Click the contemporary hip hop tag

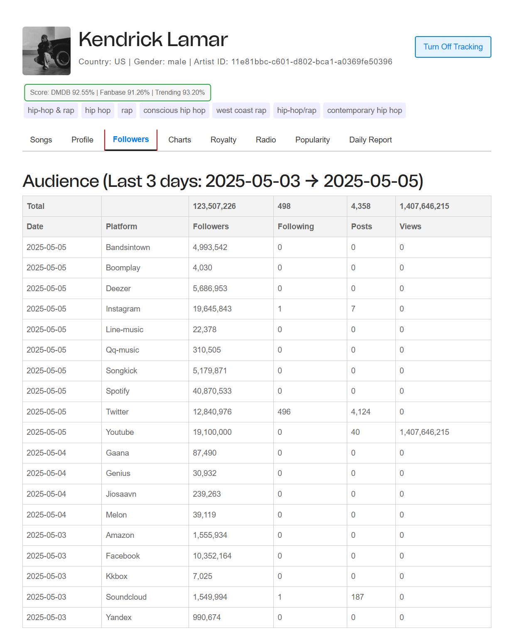364,110
